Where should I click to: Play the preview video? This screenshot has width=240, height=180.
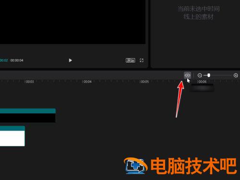click(70, 60)
